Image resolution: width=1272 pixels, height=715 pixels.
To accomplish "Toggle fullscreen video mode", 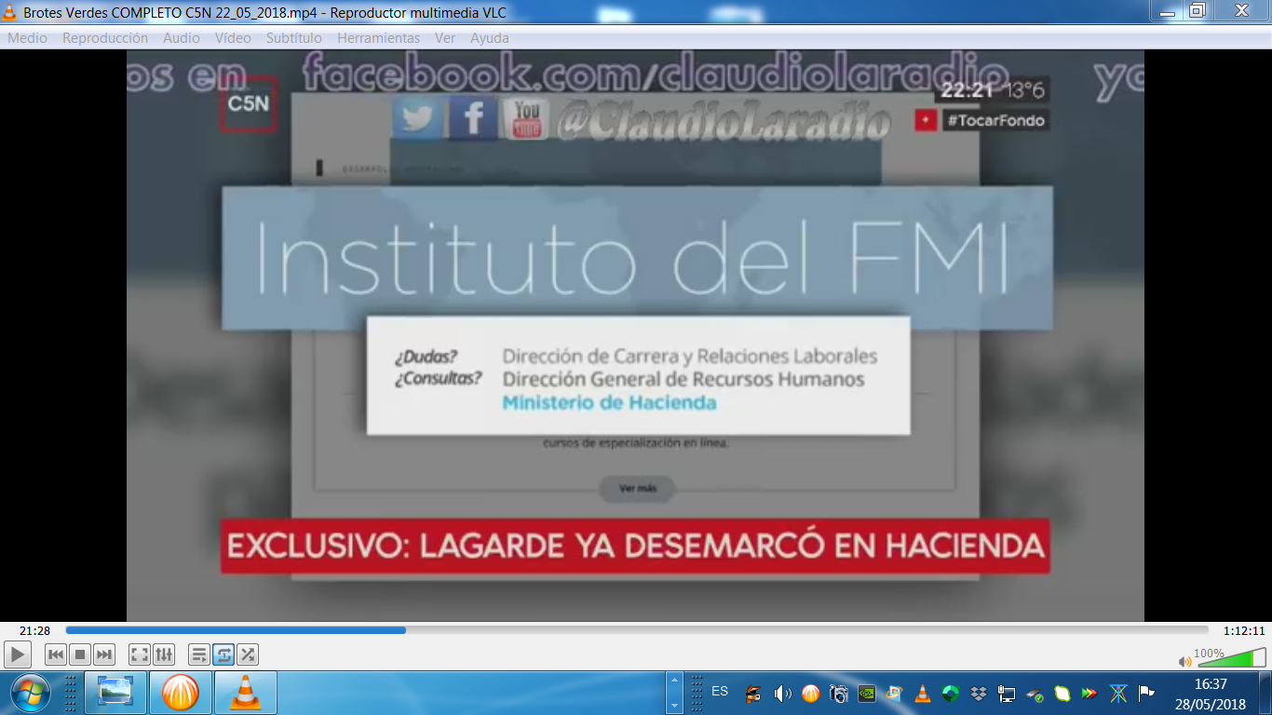I will pyautogui.click(x=140, y=654).
